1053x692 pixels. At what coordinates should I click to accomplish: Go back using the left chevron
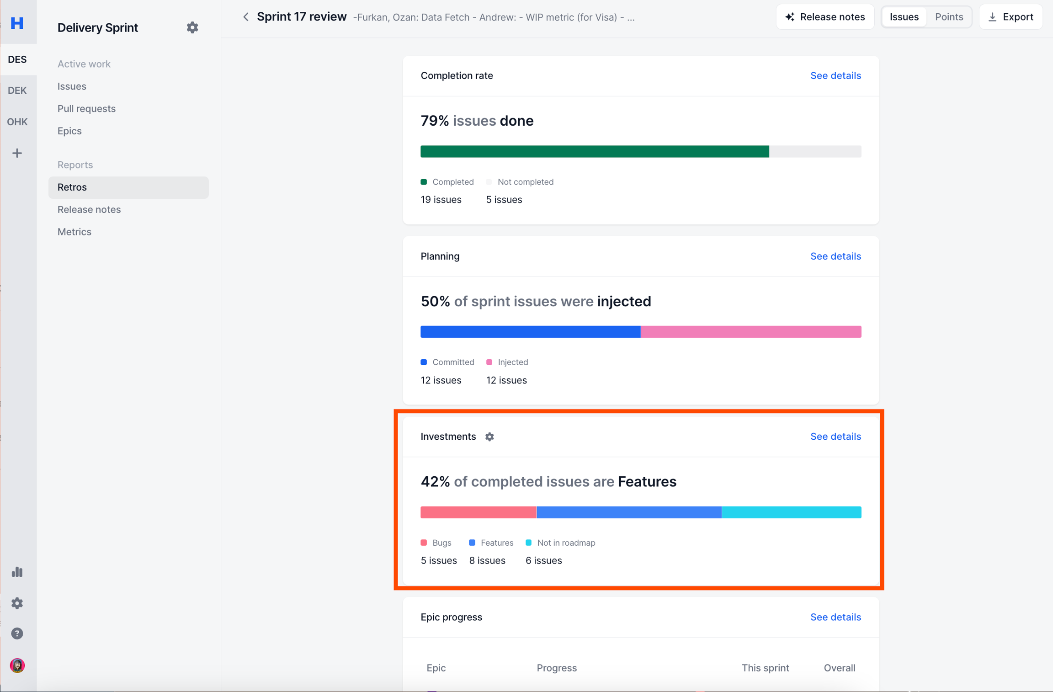[246, 17]
